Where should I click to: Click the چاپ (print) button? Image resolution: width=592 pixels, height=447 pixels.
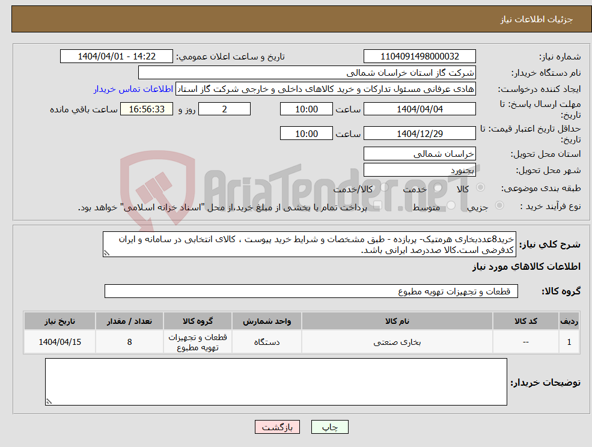(329, 427)
